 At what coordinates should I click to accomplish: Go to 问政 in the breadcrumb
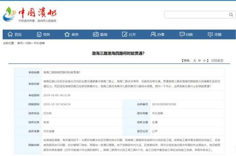coord(28,43)
